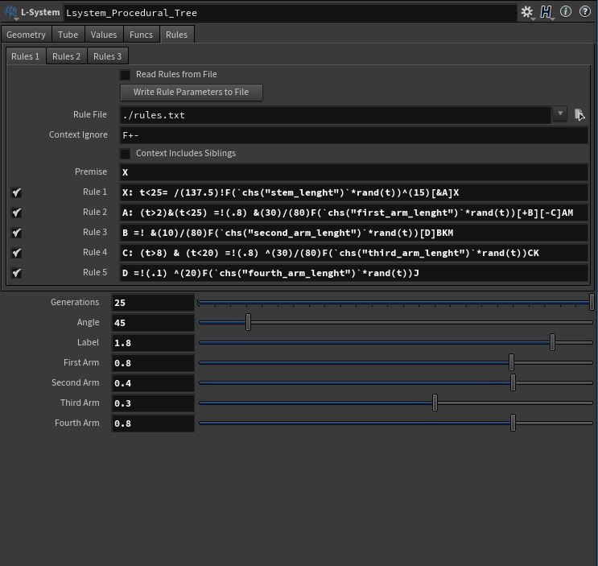Image resolution: width=598 pixels, height=566 pixels.
Task: Open the gear parameter settings menu
Action: pos(527,12)
